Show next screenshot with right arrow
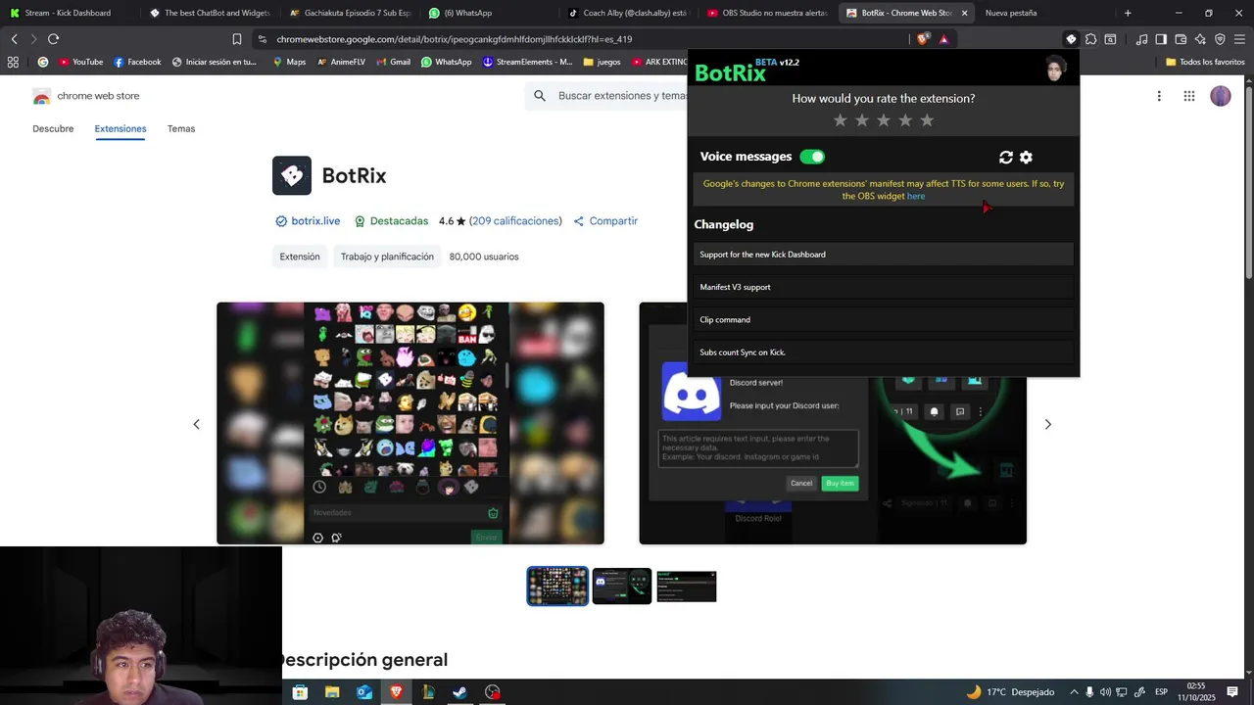The height and width of the screenshot is (705, 1254). pos(1047,424)
